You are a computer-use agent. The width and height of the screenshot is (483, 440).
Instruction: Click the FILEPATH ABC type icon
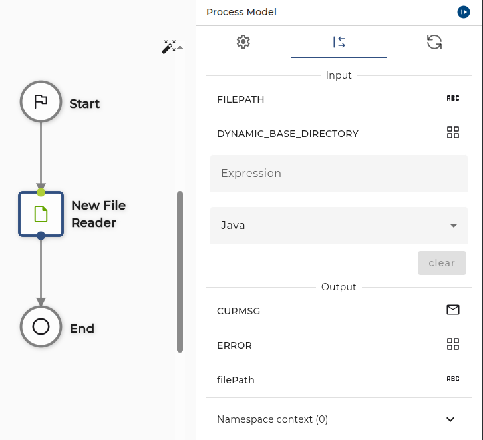pos(453,98)
